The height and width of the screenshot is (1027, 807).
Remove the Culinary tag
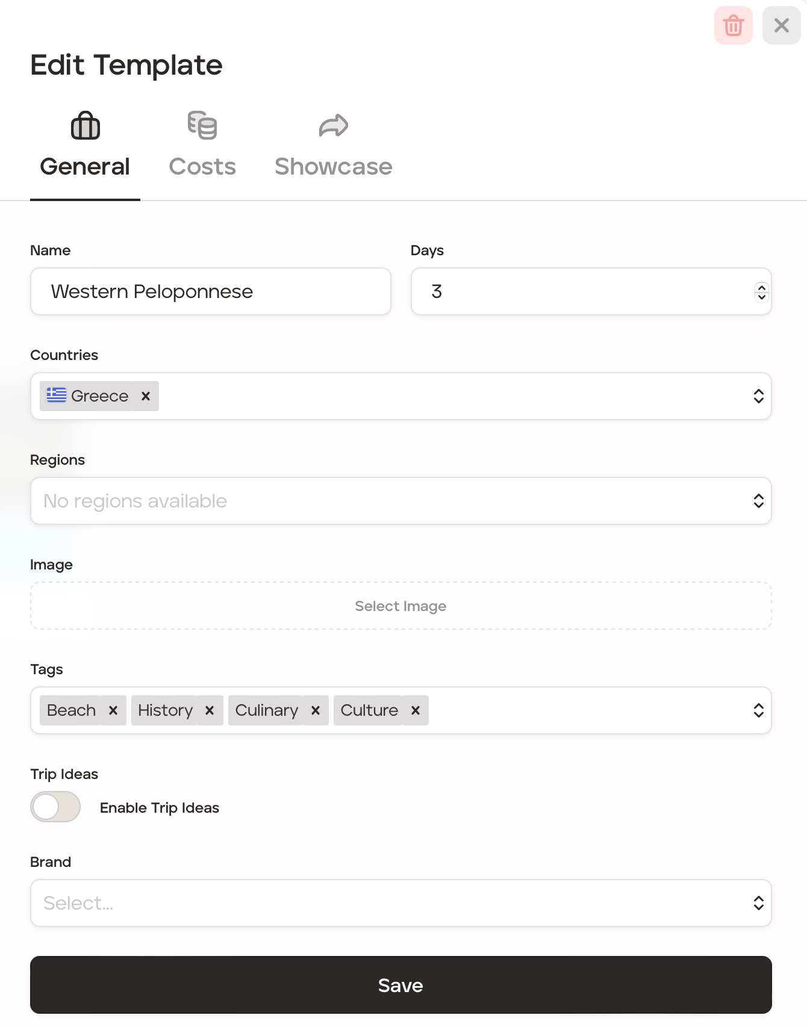click(316, 710)
